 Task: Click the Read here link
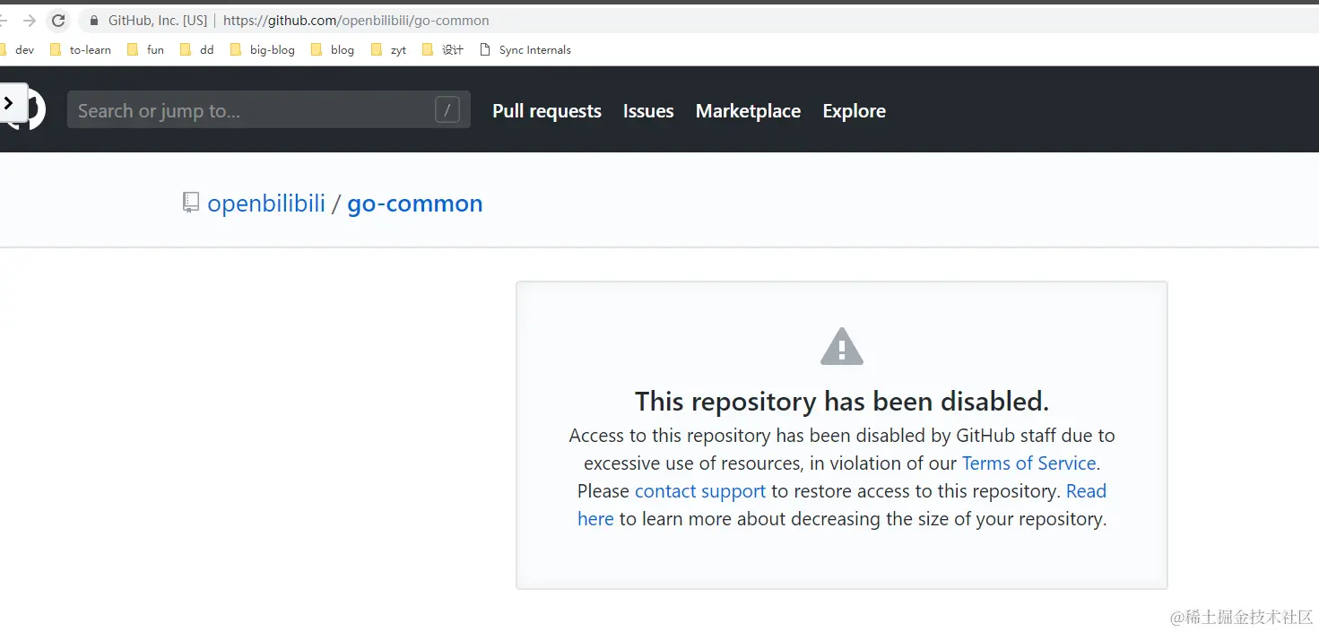pos(1086,491)
